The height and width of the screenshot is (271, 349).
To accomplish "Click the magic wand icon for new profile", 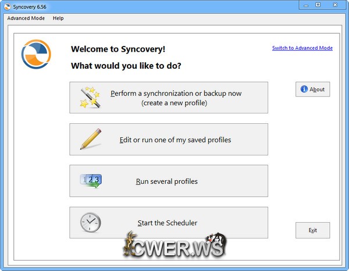I will click(x=90, y=97).
